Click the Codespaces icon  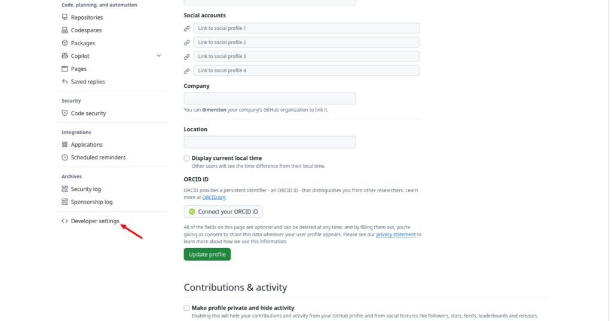pyautogui.click(x=65, y=30)
